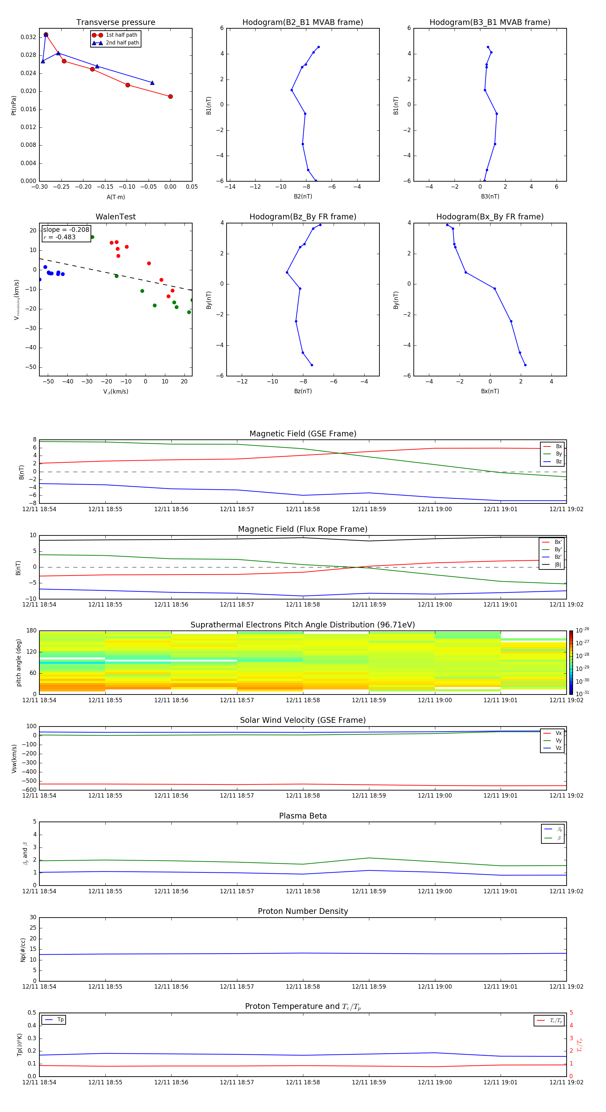Click the "Bz(nT)" x-axis label
Image resolution: width=606 pixels, height=1112 pixels.
click(303, 391)
